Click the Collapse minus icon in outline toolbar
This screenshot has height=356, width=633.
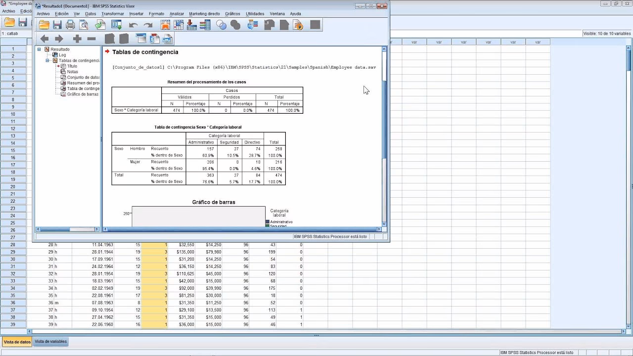click(x=91, y=39)
